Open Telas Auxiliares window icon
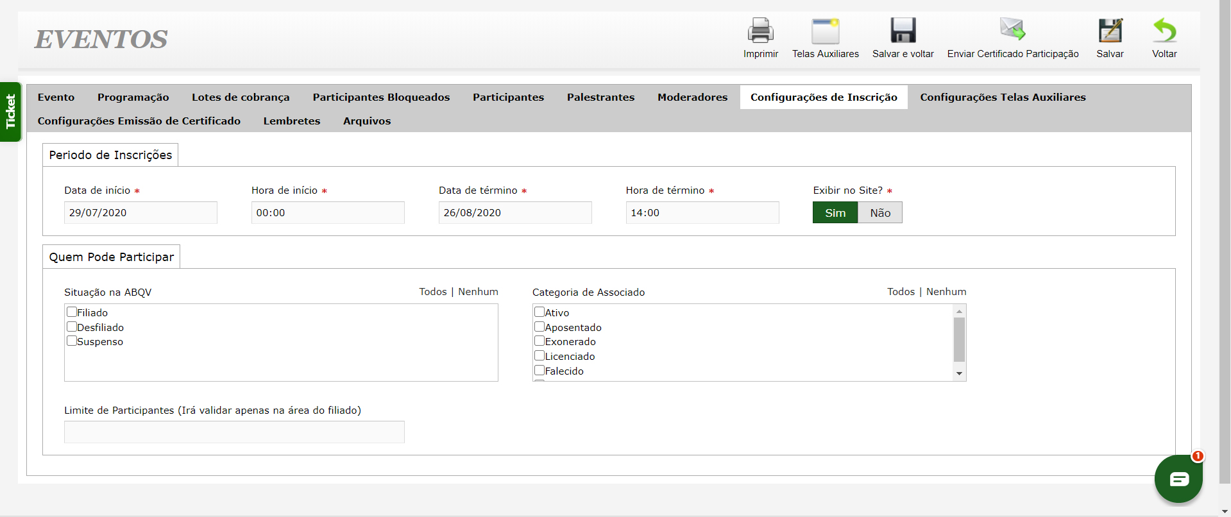Image resolution: width=1231 pixels, height=517 pixels. pyautogui.click(x=825, y=31)
